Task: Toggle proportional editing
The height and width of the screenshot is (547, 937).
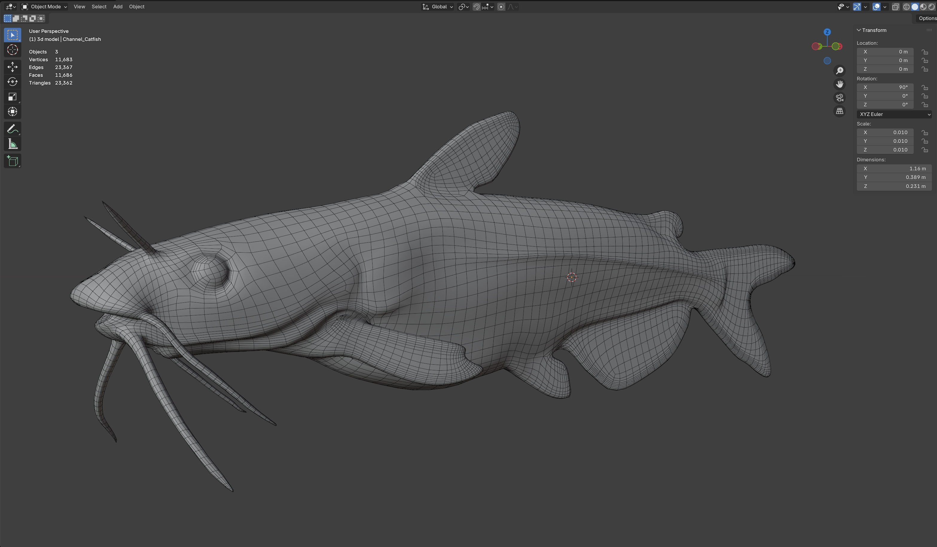Action: [x=501, y=7]
